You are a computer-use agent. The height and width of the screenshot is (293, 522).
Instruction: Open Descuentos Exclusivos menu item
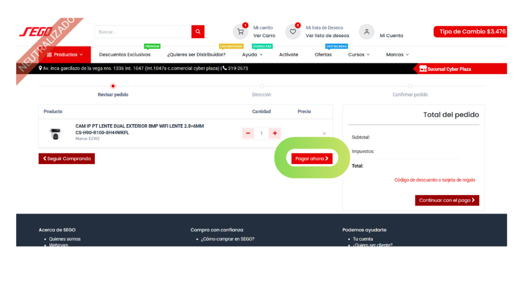click(x=125, y=54)
